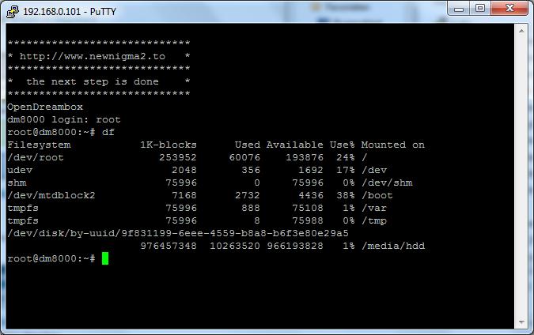Click the value 10263520
This screenshot has height=335, width=534.
tap(235, 246)
